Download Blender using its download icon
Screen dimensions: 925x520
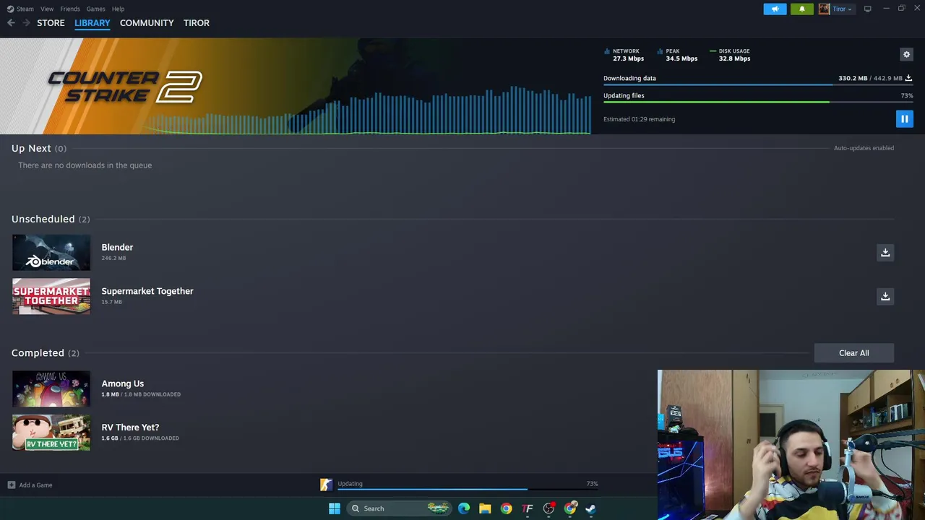point(885,252)
